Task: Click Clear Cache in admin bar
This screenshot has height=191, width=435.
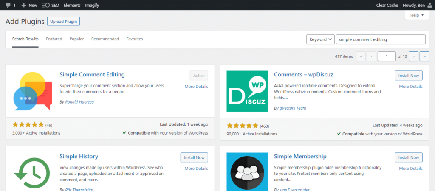Action: [387, 5]
